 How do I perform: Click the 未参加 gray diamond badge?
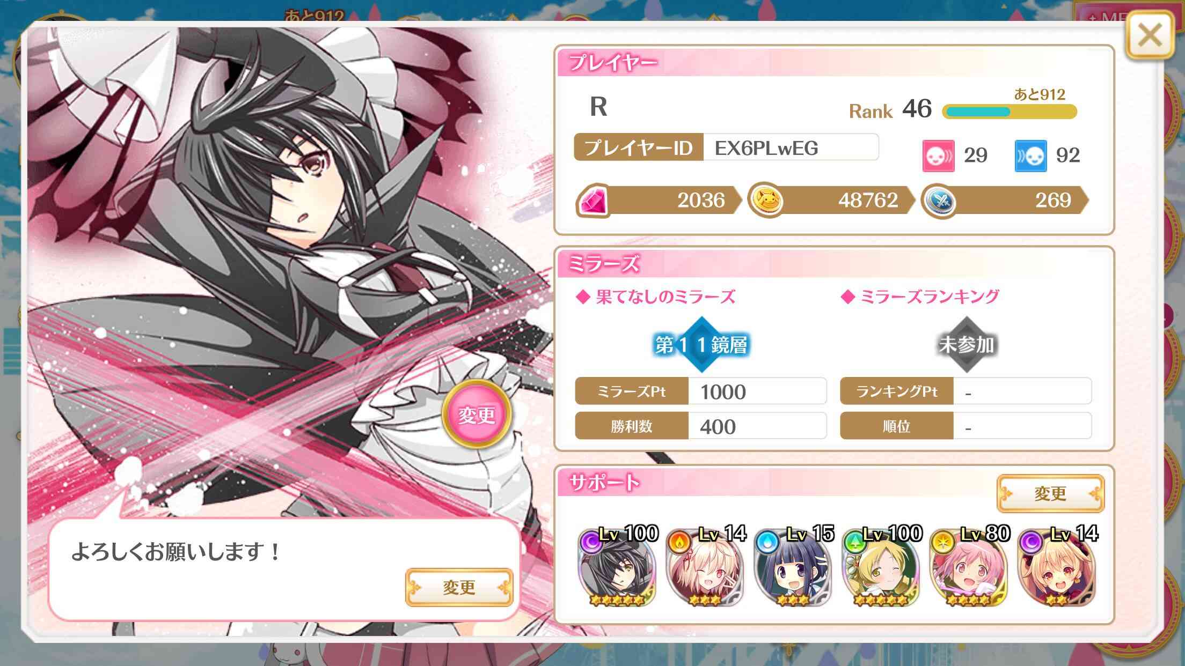966,344
